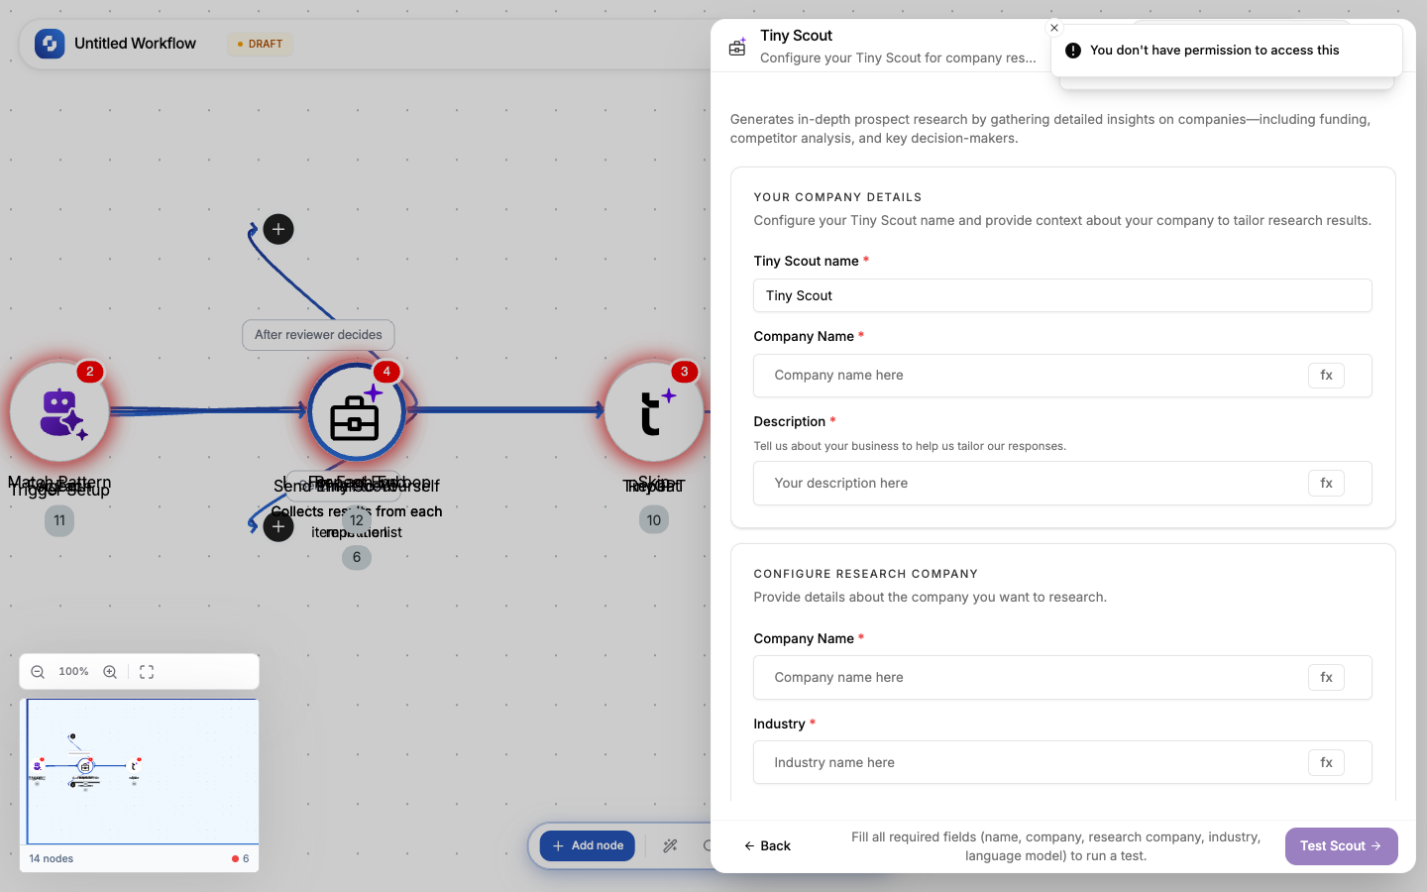
Task: Click the gray count pill 10
Action: (654, 520)
